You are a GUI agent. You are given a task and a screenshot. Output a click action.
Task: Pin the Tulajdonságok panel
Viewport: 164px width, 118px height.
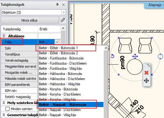pos(57,5)
